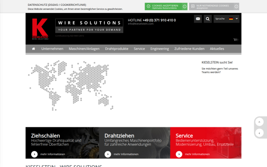Click the Drahtziehen banner title

[x=119, y=136]
